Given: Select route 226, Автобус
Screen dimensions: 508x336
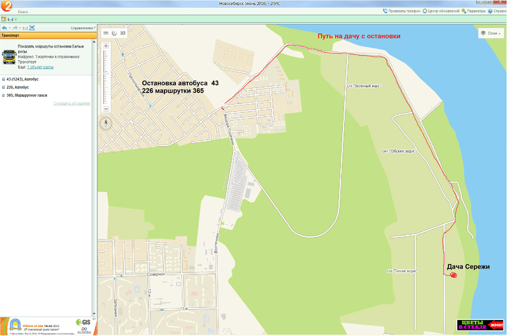Looking at the screenshot, I should pos(18,87).
